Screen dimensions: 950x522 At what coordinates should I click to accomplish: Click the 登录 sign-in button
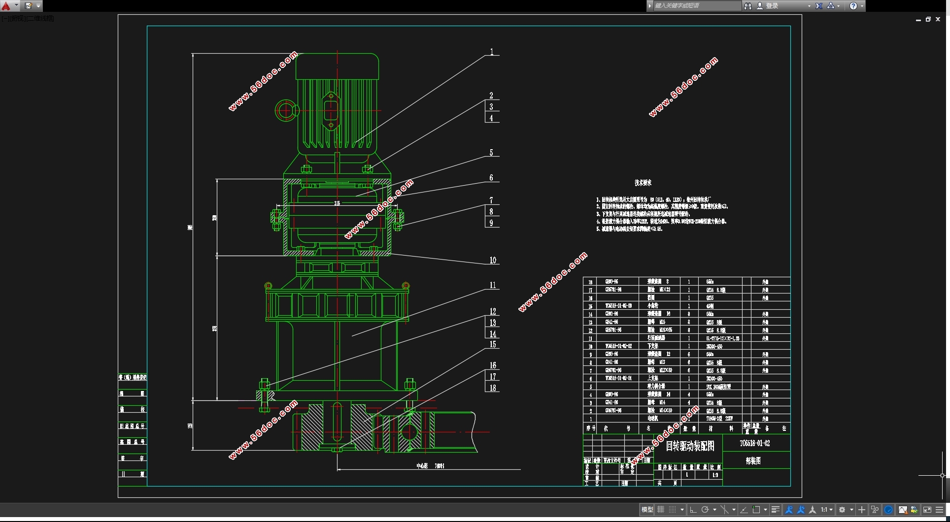point(772,6)
